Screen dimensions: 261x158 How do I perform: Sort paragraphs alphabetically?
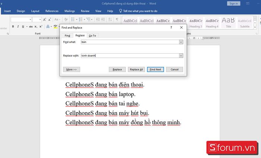pos(110,19)
